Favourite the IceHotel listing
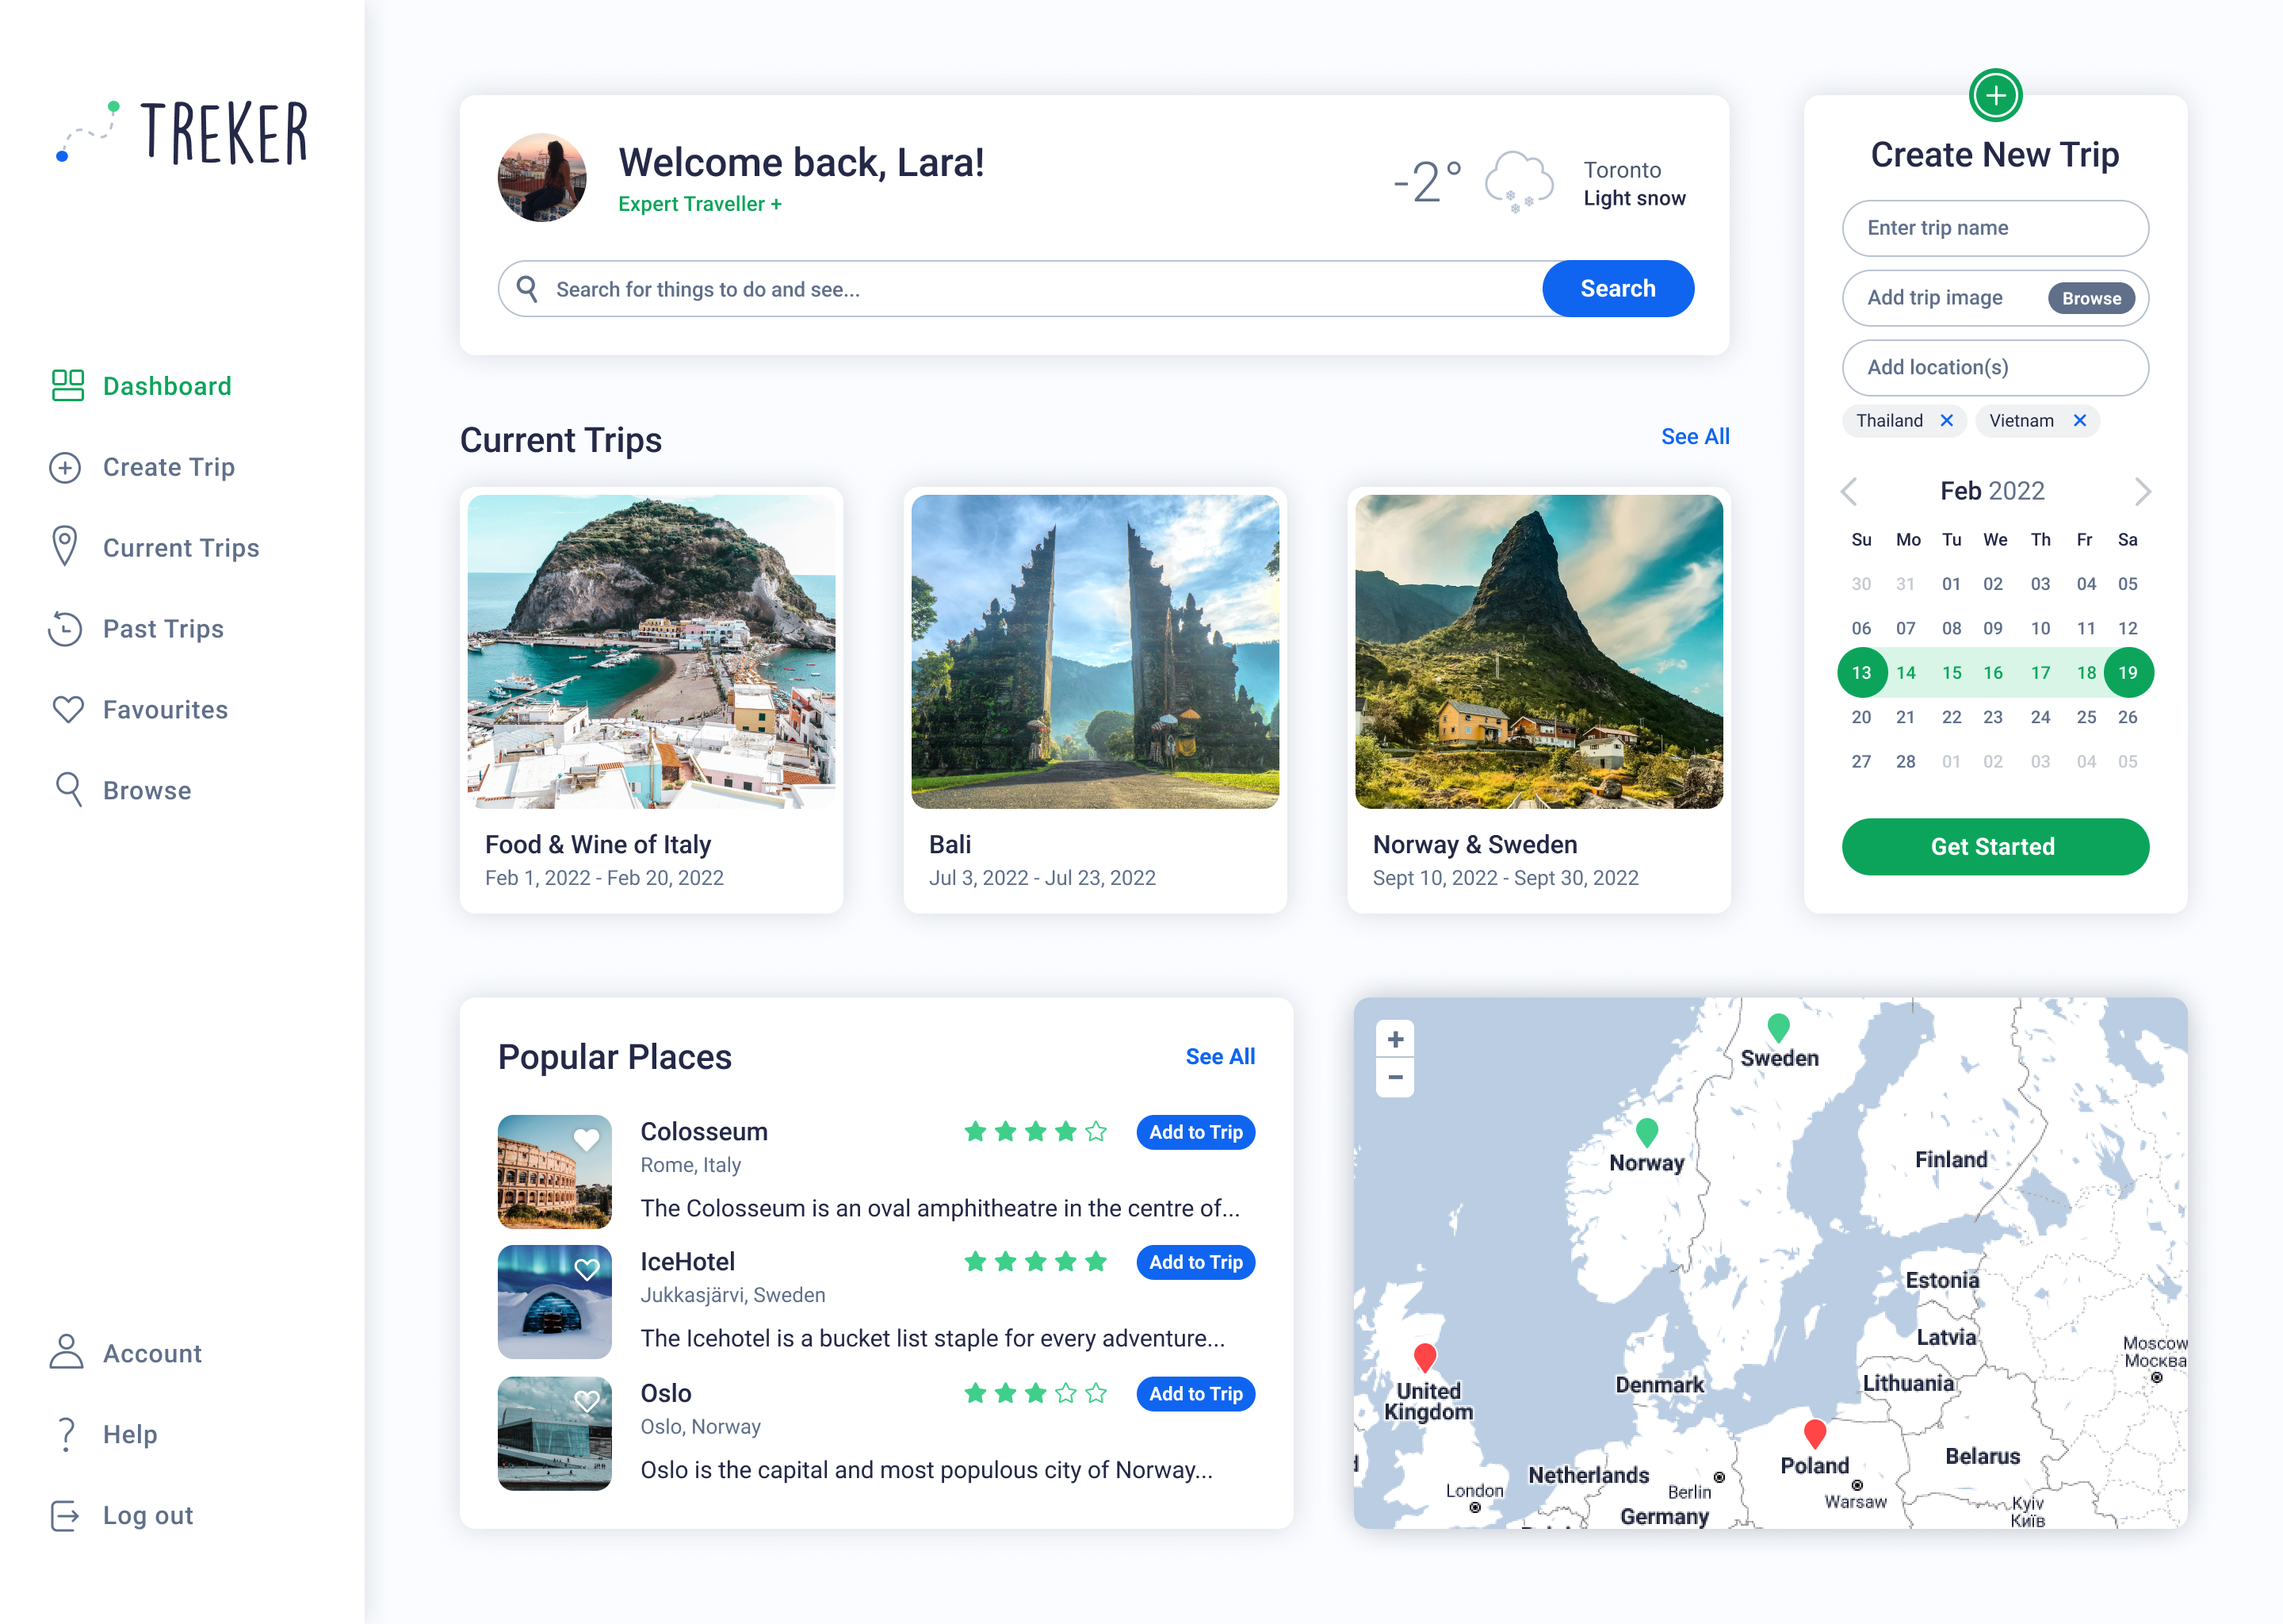2283x1624 pixels. (x=587, y=1270)
